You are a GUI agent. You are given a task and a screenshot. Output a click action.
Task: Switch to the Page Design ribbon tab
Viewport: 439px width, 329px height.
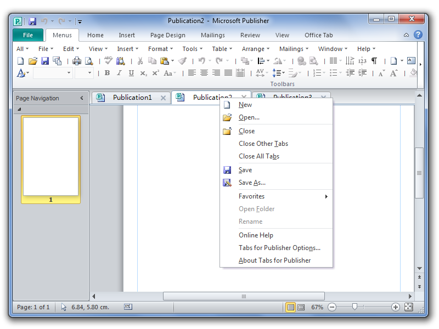click(168, 35)
